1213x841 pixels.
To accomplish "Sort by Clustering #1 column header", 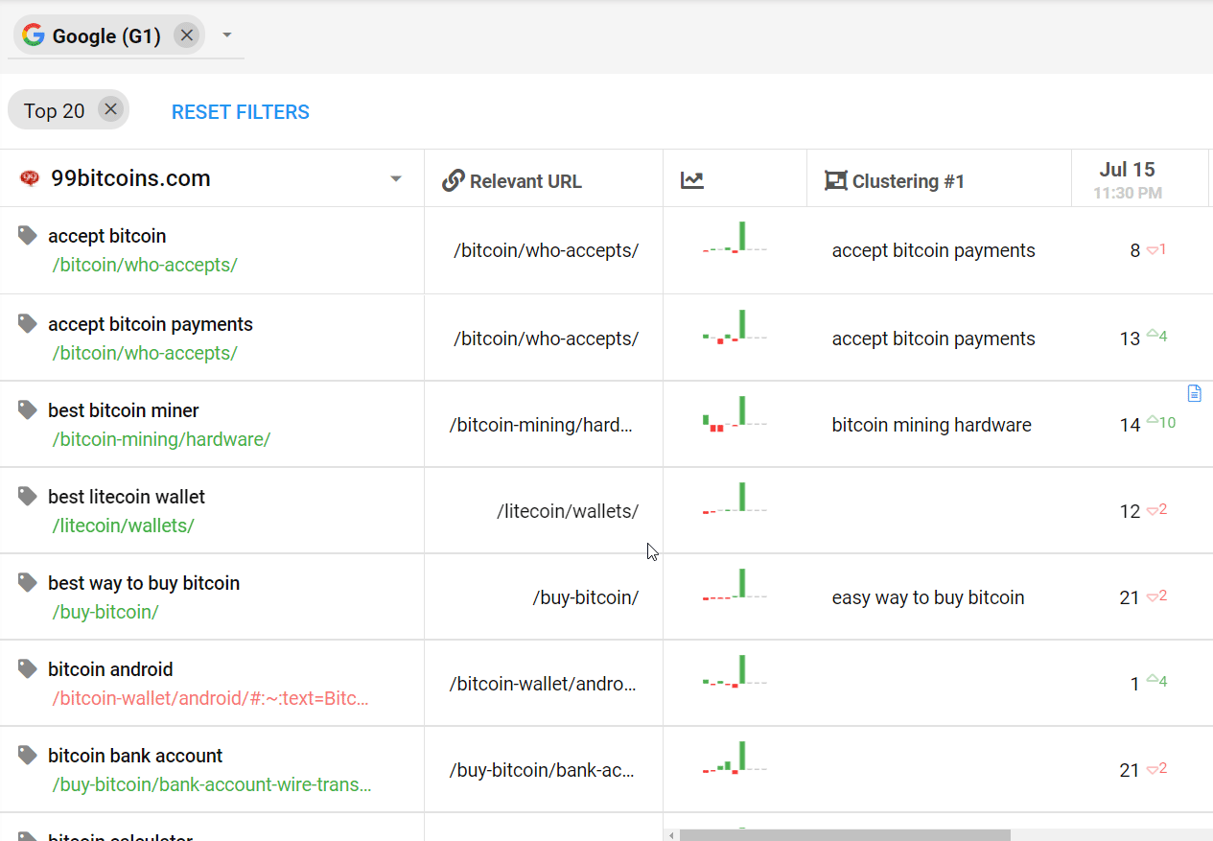I will point(908,181).
